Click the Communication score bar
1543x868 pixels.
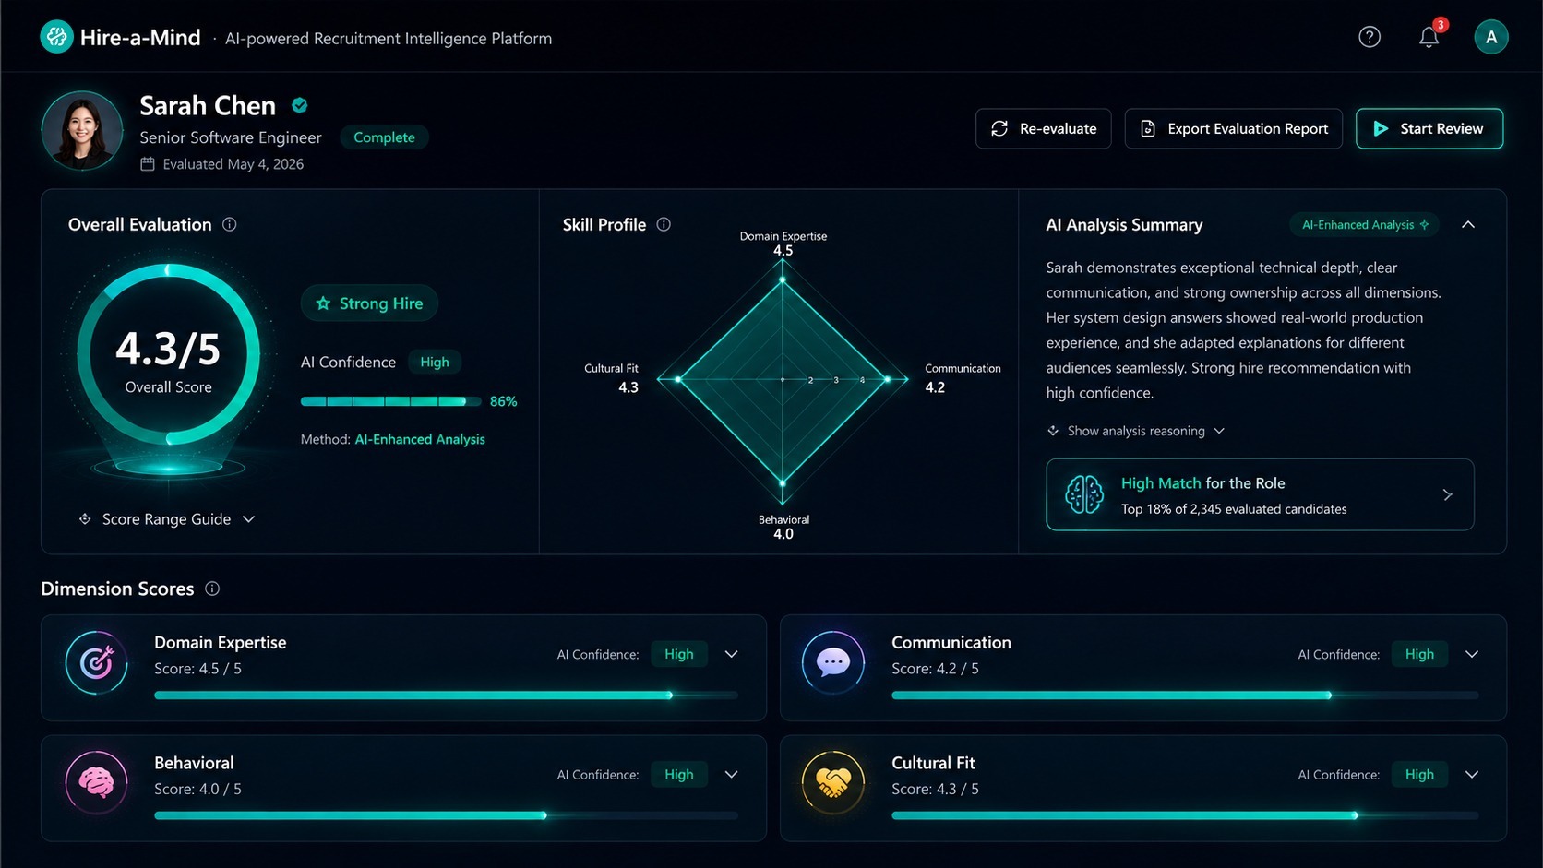pos(1185,695)
